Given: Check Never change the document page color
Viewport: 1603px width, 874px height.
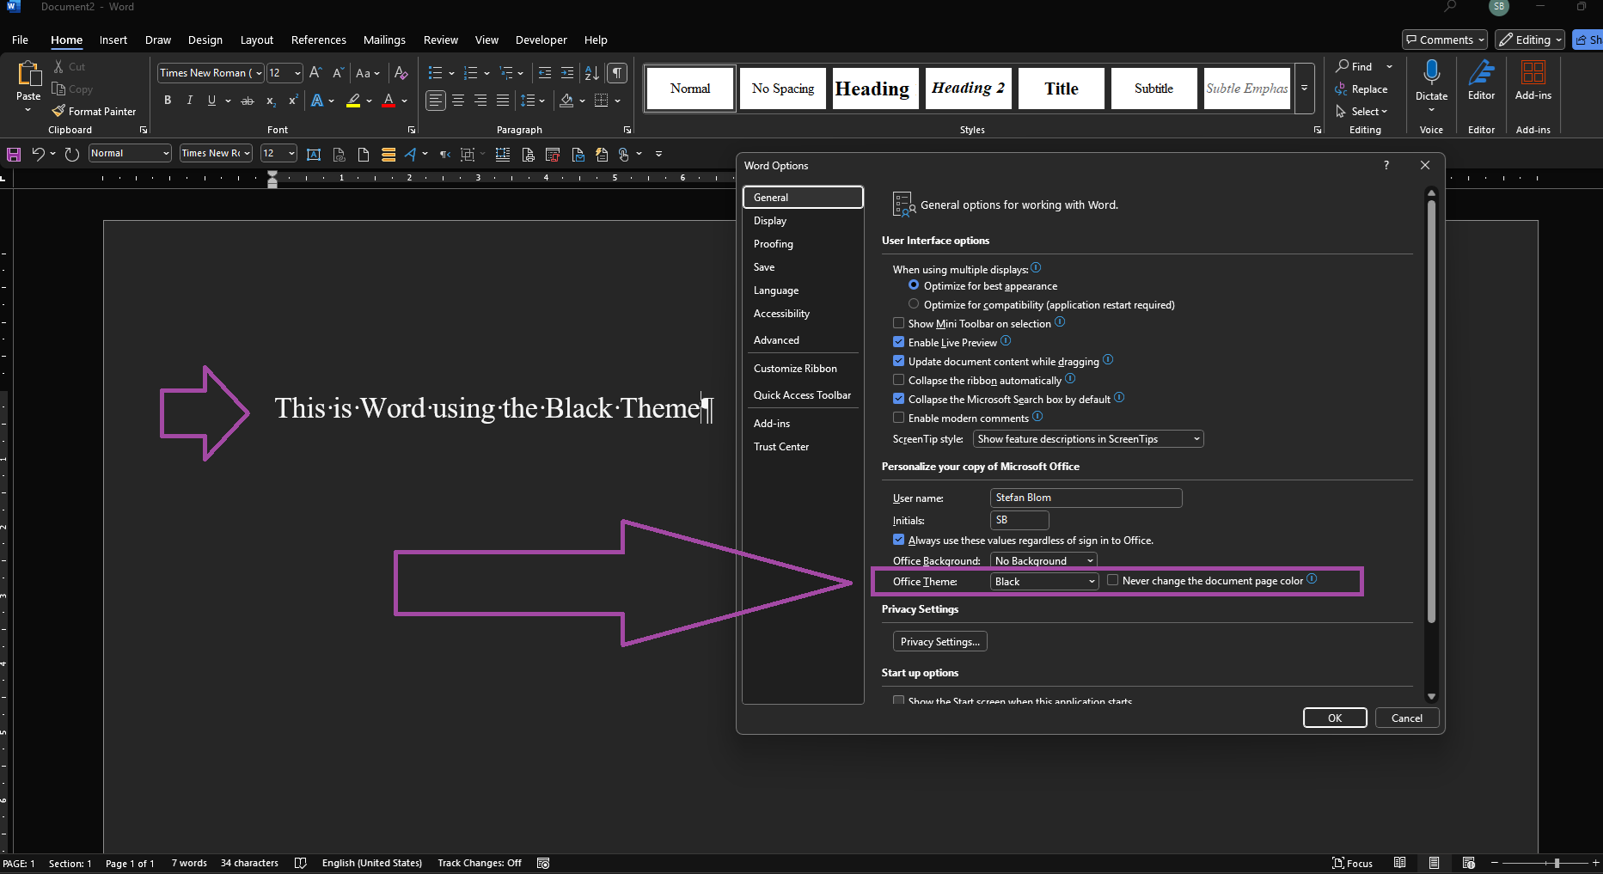Looking at the screenshot, I should [x=1113, y=580].
